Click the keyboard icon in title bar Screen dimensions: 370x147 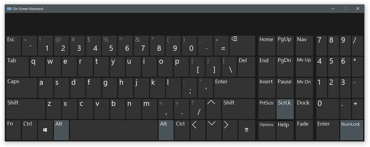click(9, 9)
